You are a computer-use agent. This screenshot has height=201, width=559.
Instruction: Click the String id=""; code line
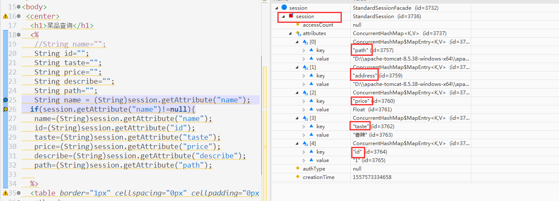click(x=61, y=53)
